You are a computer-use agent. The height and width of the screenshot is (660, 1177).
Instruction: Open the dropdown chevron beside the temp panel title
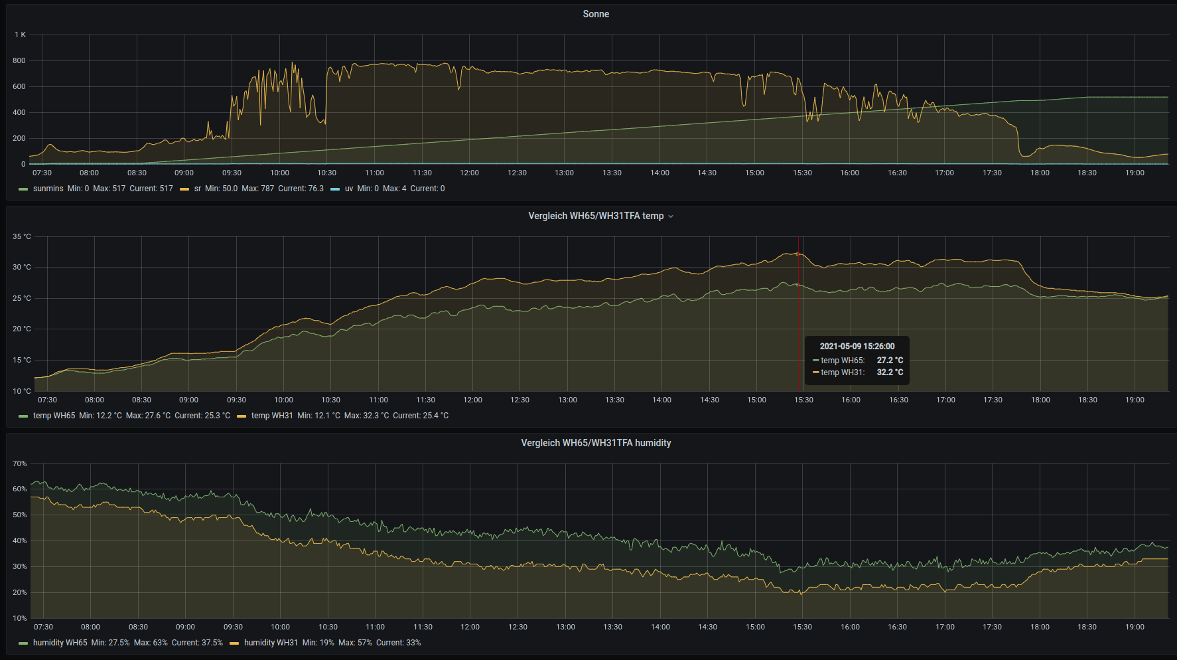[x=671, y=216]
